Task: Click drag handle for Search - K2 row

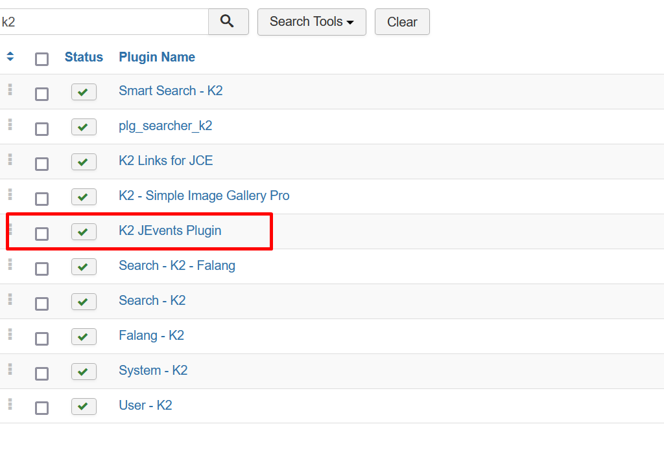Action: click(x=10, y=299)
